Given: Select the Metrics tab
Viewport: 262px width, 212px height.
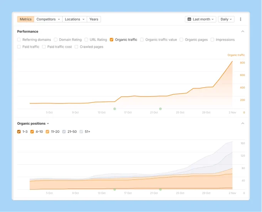Looking at the screenshot, I should pyautogui.click(x=25, y=19).
